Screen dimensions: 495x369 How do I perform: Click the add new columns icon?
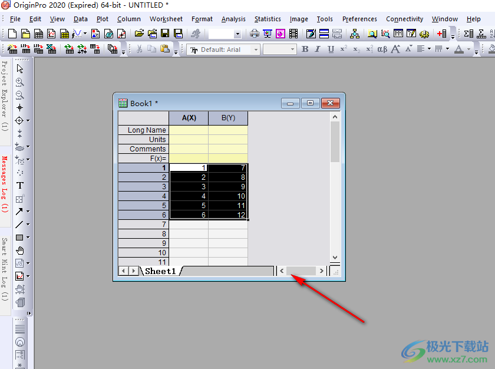(442, 34)
